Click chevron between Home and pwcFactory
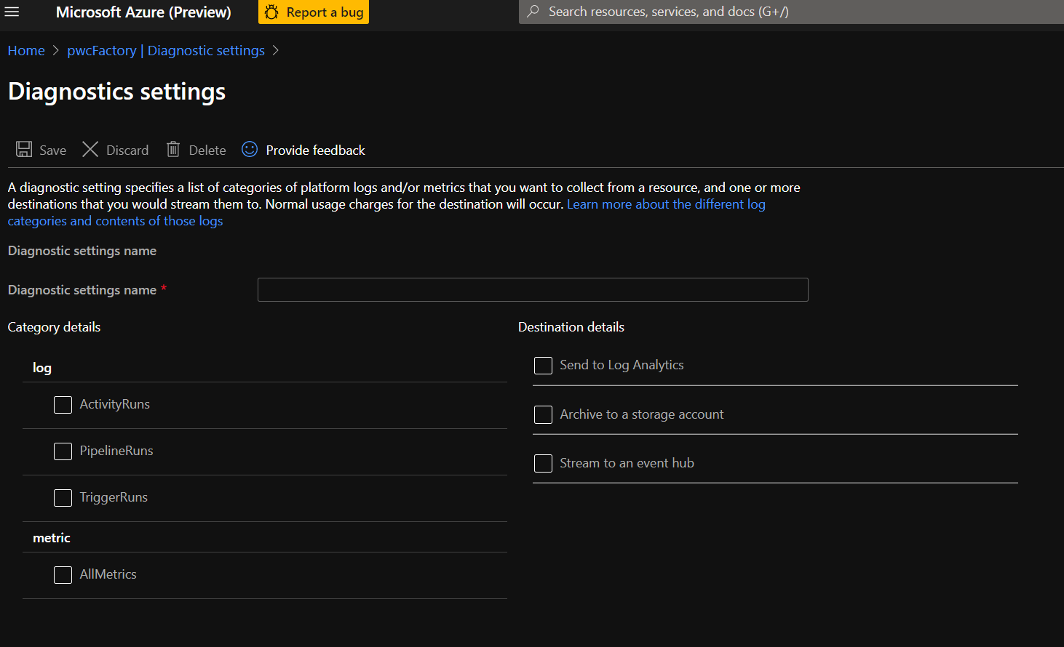The height and width of the screenshot is (647, 1064). pyautogui.click(x=55, y=50)
